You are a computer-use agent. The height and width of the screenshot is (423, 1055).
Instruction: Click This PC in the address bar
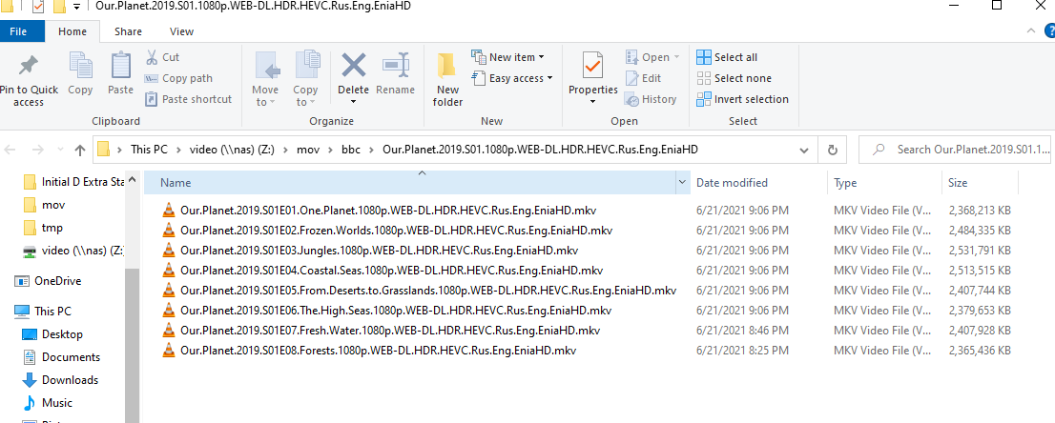coord(149,150)
